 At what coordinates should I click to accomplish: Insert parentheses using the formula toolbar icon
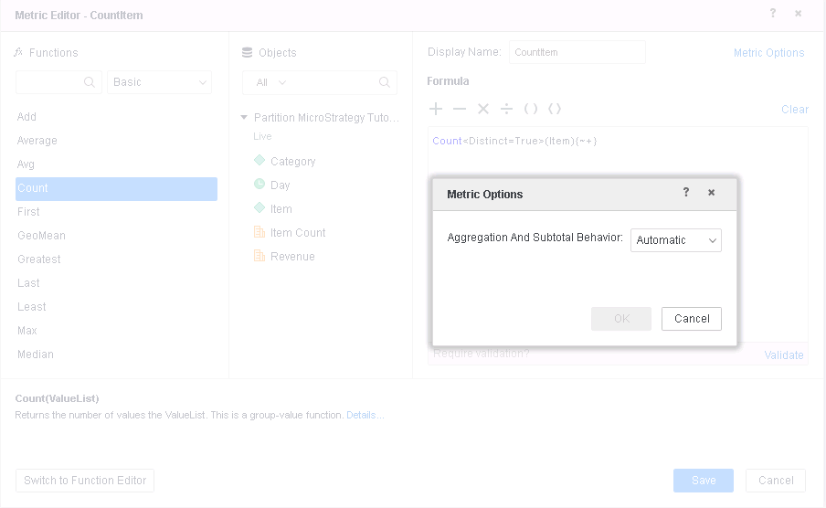tap(531, 109)
